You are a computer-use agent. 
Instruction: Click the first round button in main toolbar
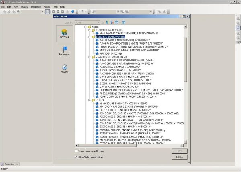coord(53,12)
